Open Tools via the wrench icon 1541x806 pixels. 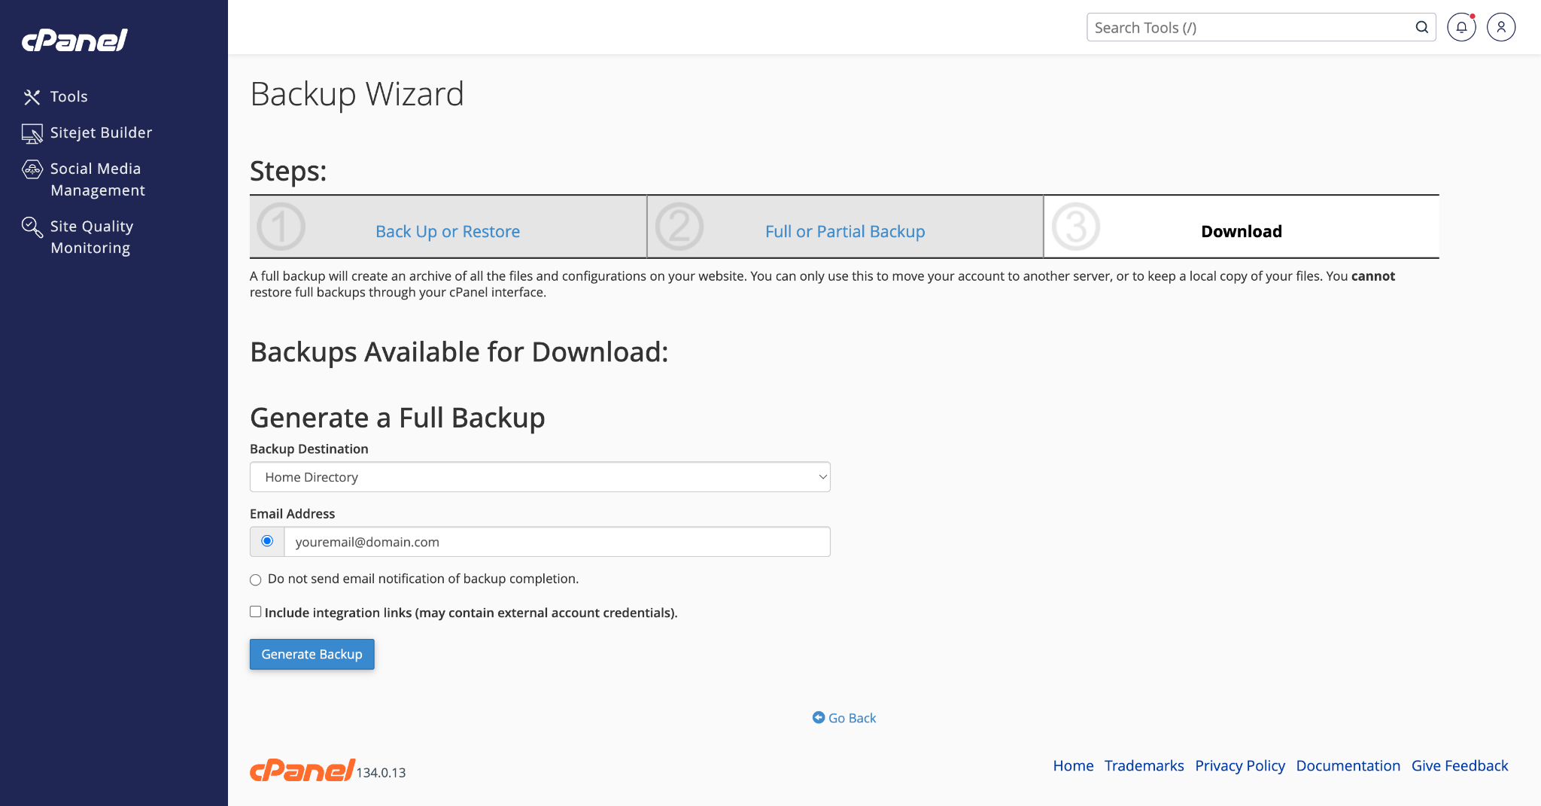click(32, 97)
